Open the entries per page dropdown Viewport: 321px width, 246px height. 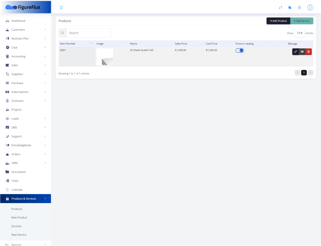tap(299, 33)
